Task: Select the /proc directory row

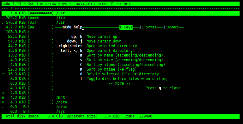Action: coord(120,107)
